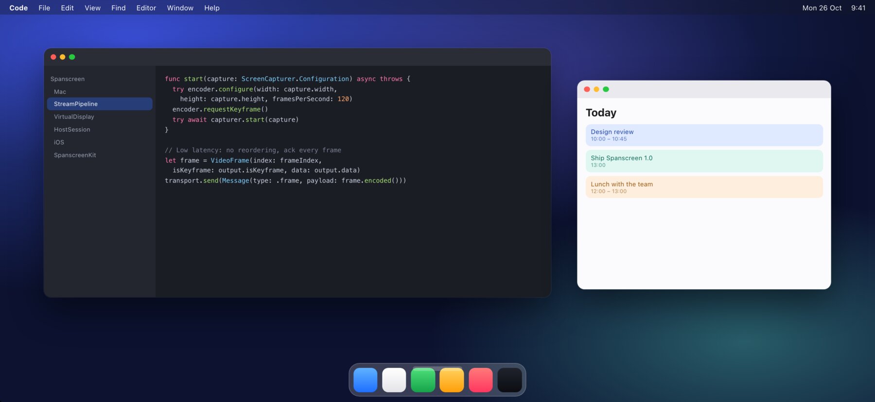Minimize the code editor window
The image size is (875, 402).
[x=63, y=57]
